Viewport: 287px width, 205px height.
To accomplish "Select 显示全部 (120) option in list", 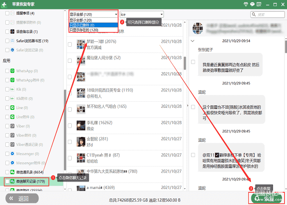I will coord(93,20).
